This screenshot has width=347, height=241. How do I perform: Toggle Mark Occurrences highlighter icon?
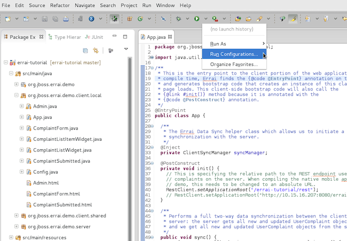(293, 19)
